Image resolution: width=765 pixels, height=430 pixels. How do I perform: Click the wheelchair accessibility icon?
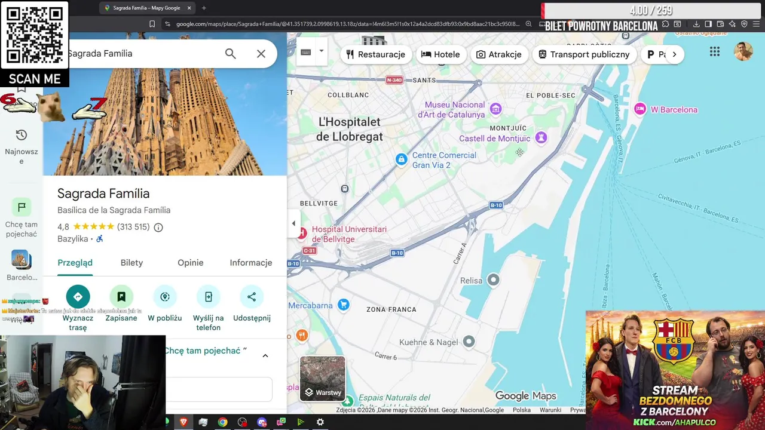tap(100, 239)
